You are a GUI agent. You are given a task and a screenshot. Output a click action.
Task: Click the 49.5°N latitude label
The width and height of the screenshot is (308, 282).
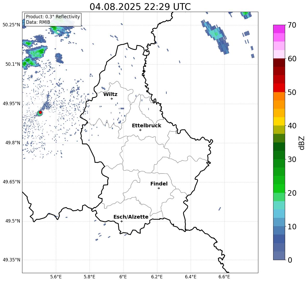click(x=13, y=221)
